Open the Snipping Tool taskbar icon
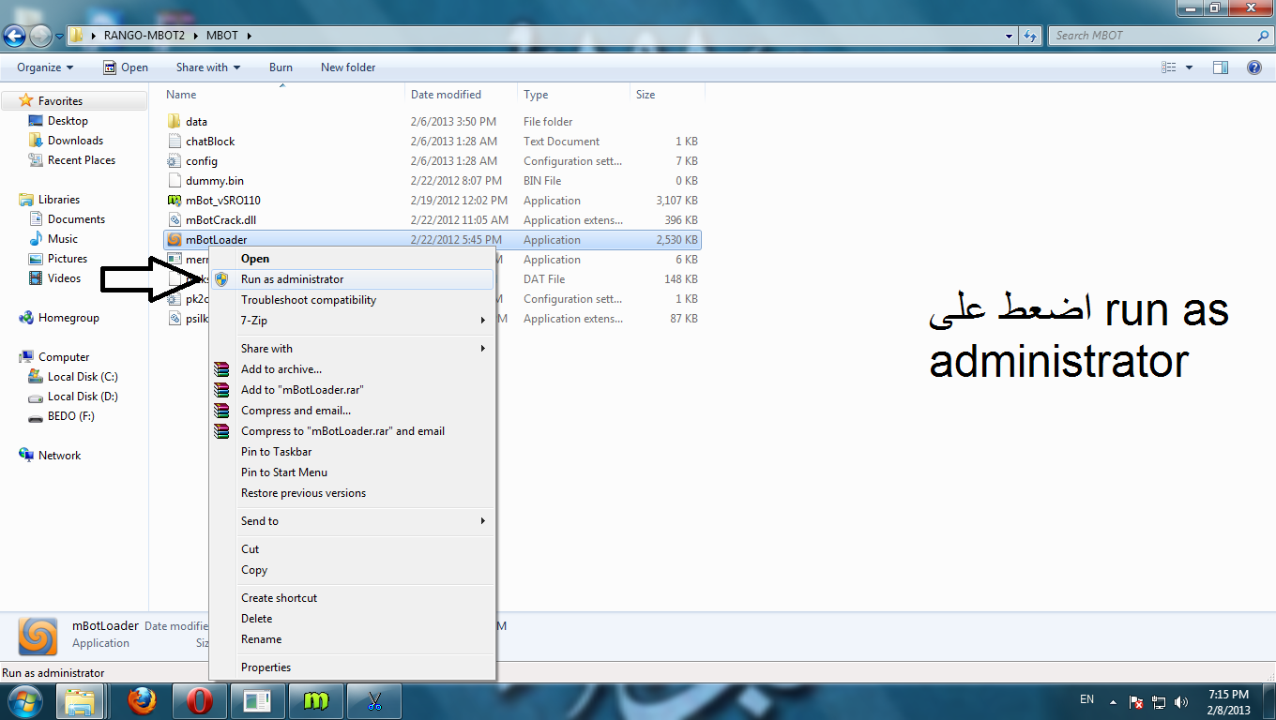The height and width of the screenshot is (720, 1276). pyautogui.click(x=374, y=701)
